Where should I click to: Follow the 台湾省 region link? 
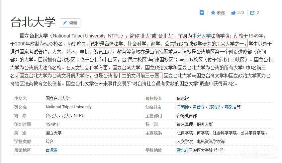tap(51, 150)
